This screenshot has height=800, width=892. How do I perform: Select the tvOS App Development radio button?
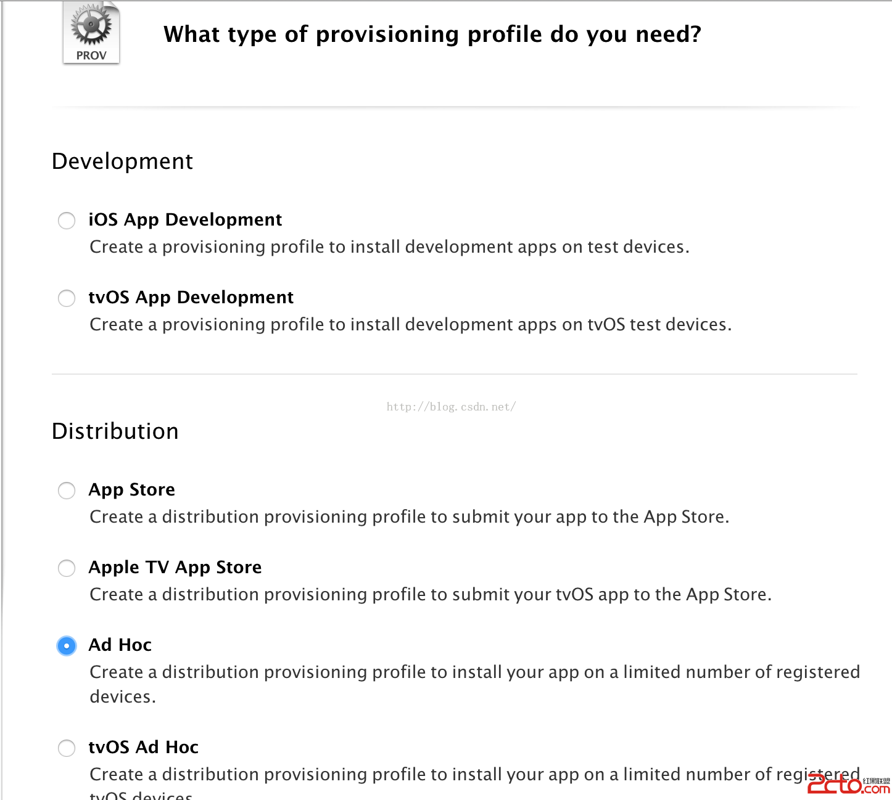tap(67, 298)
